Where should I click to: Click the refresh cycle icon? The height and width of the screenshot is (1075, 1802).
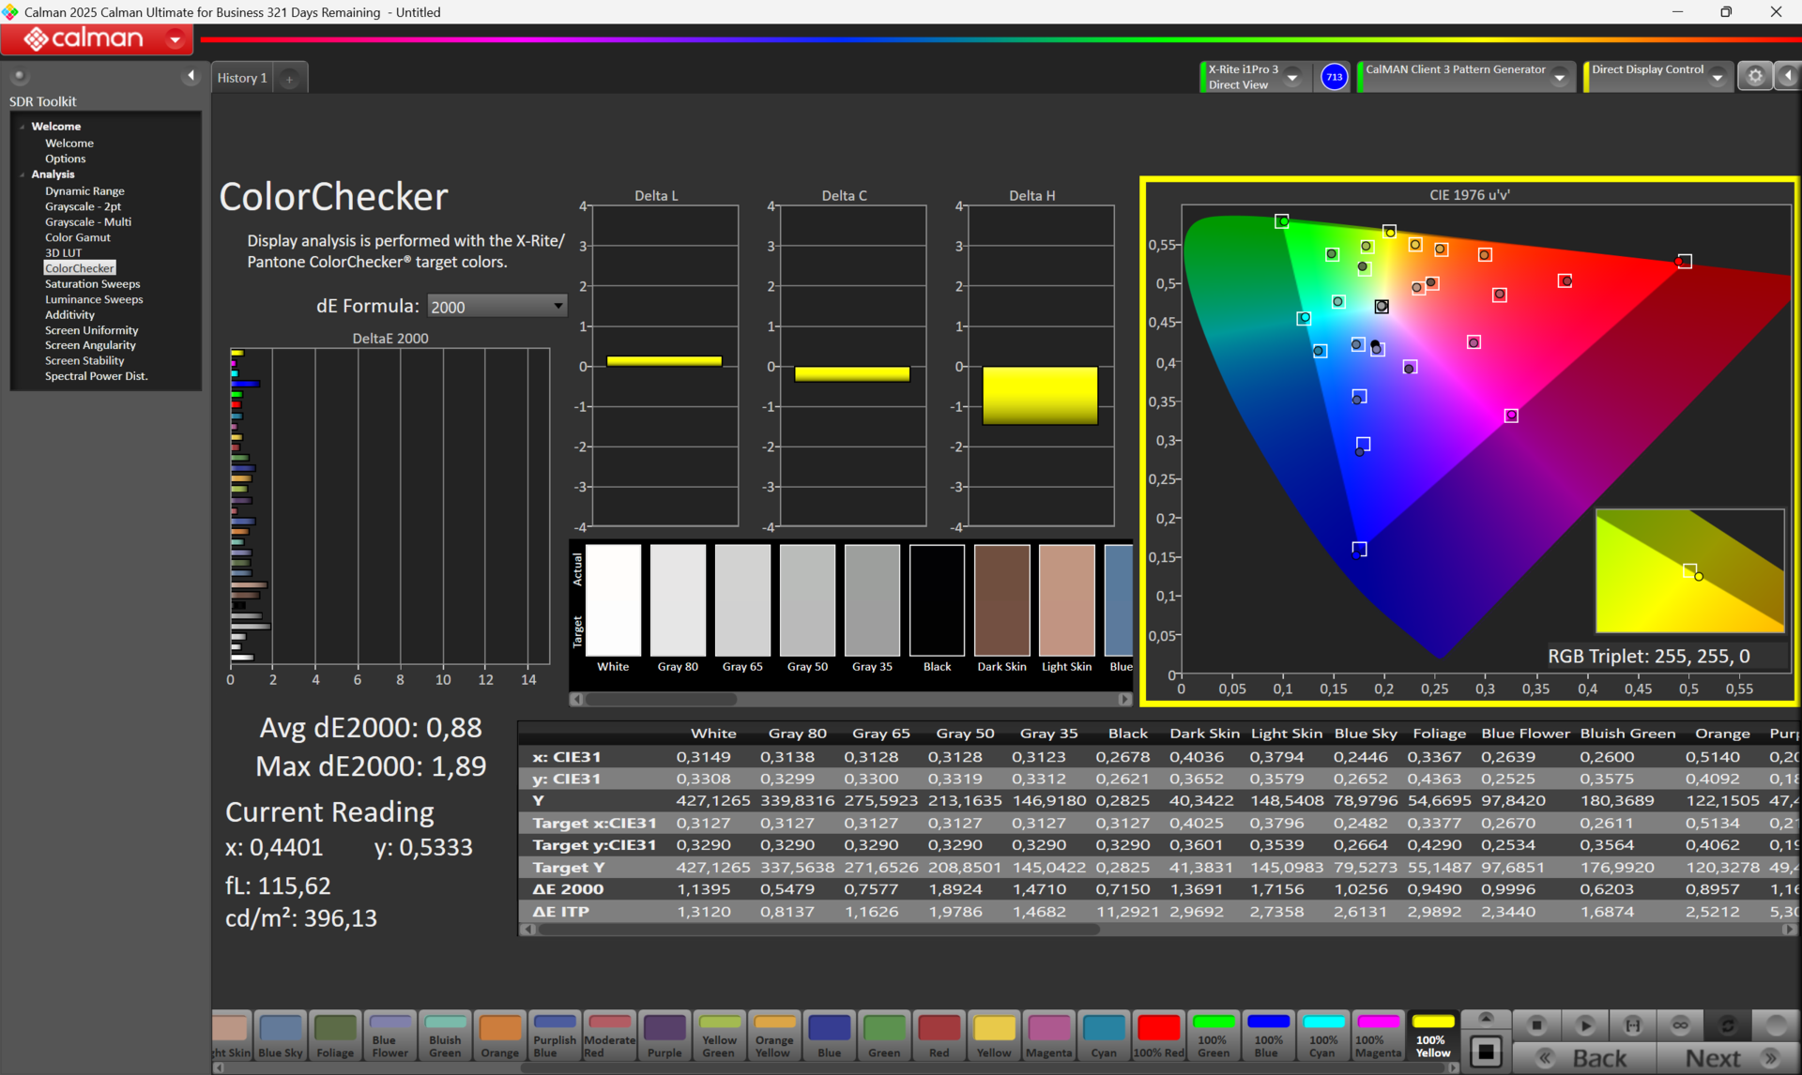click(1727, 1025)
